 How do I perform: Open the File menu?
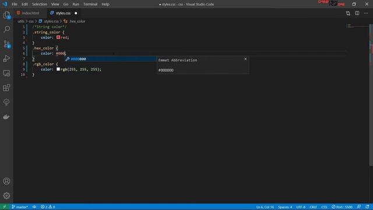(15, 4)
